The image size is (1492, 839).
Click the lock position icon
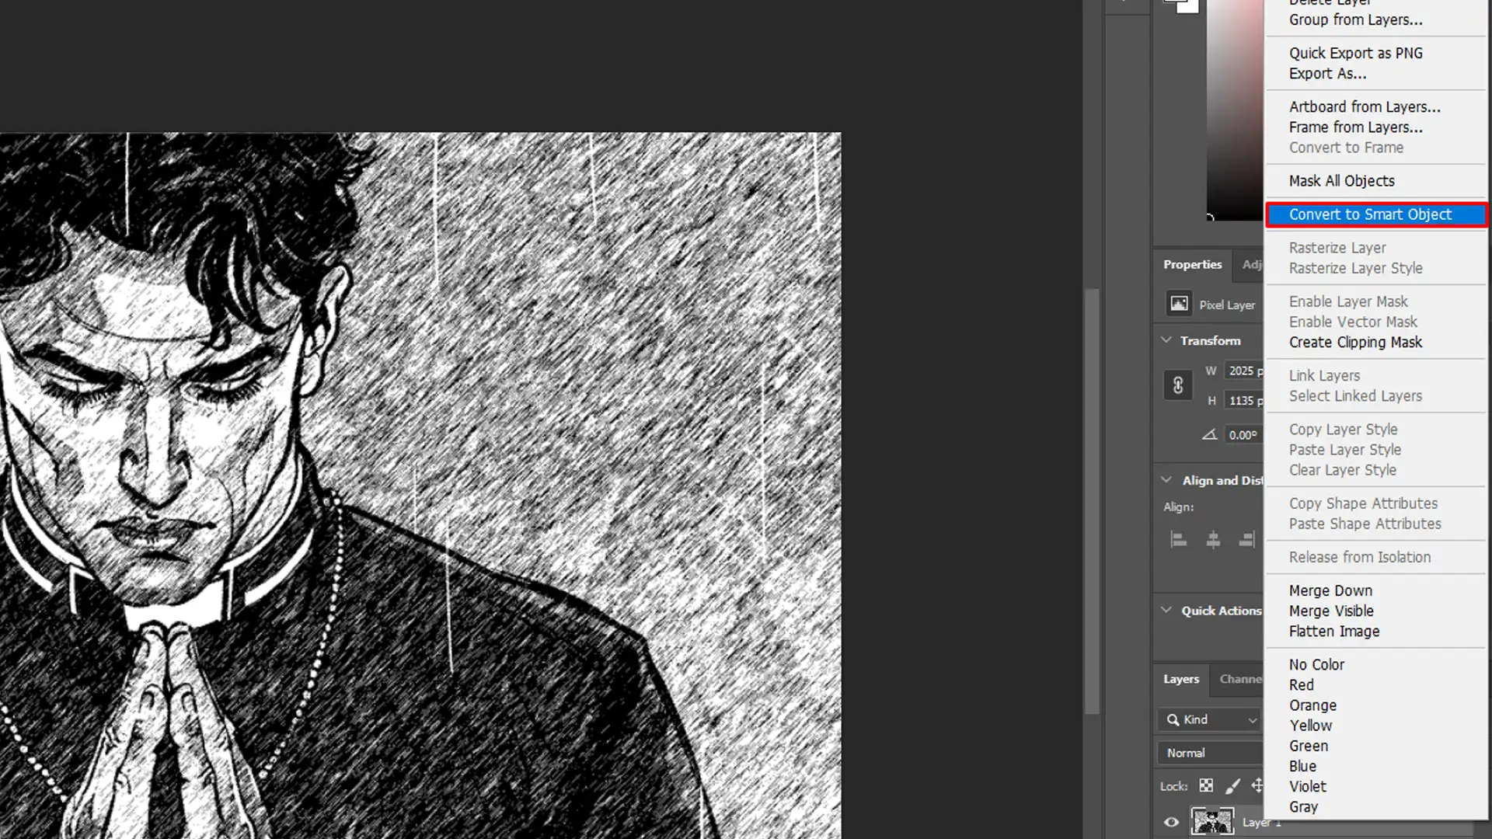coord(1260,785)
